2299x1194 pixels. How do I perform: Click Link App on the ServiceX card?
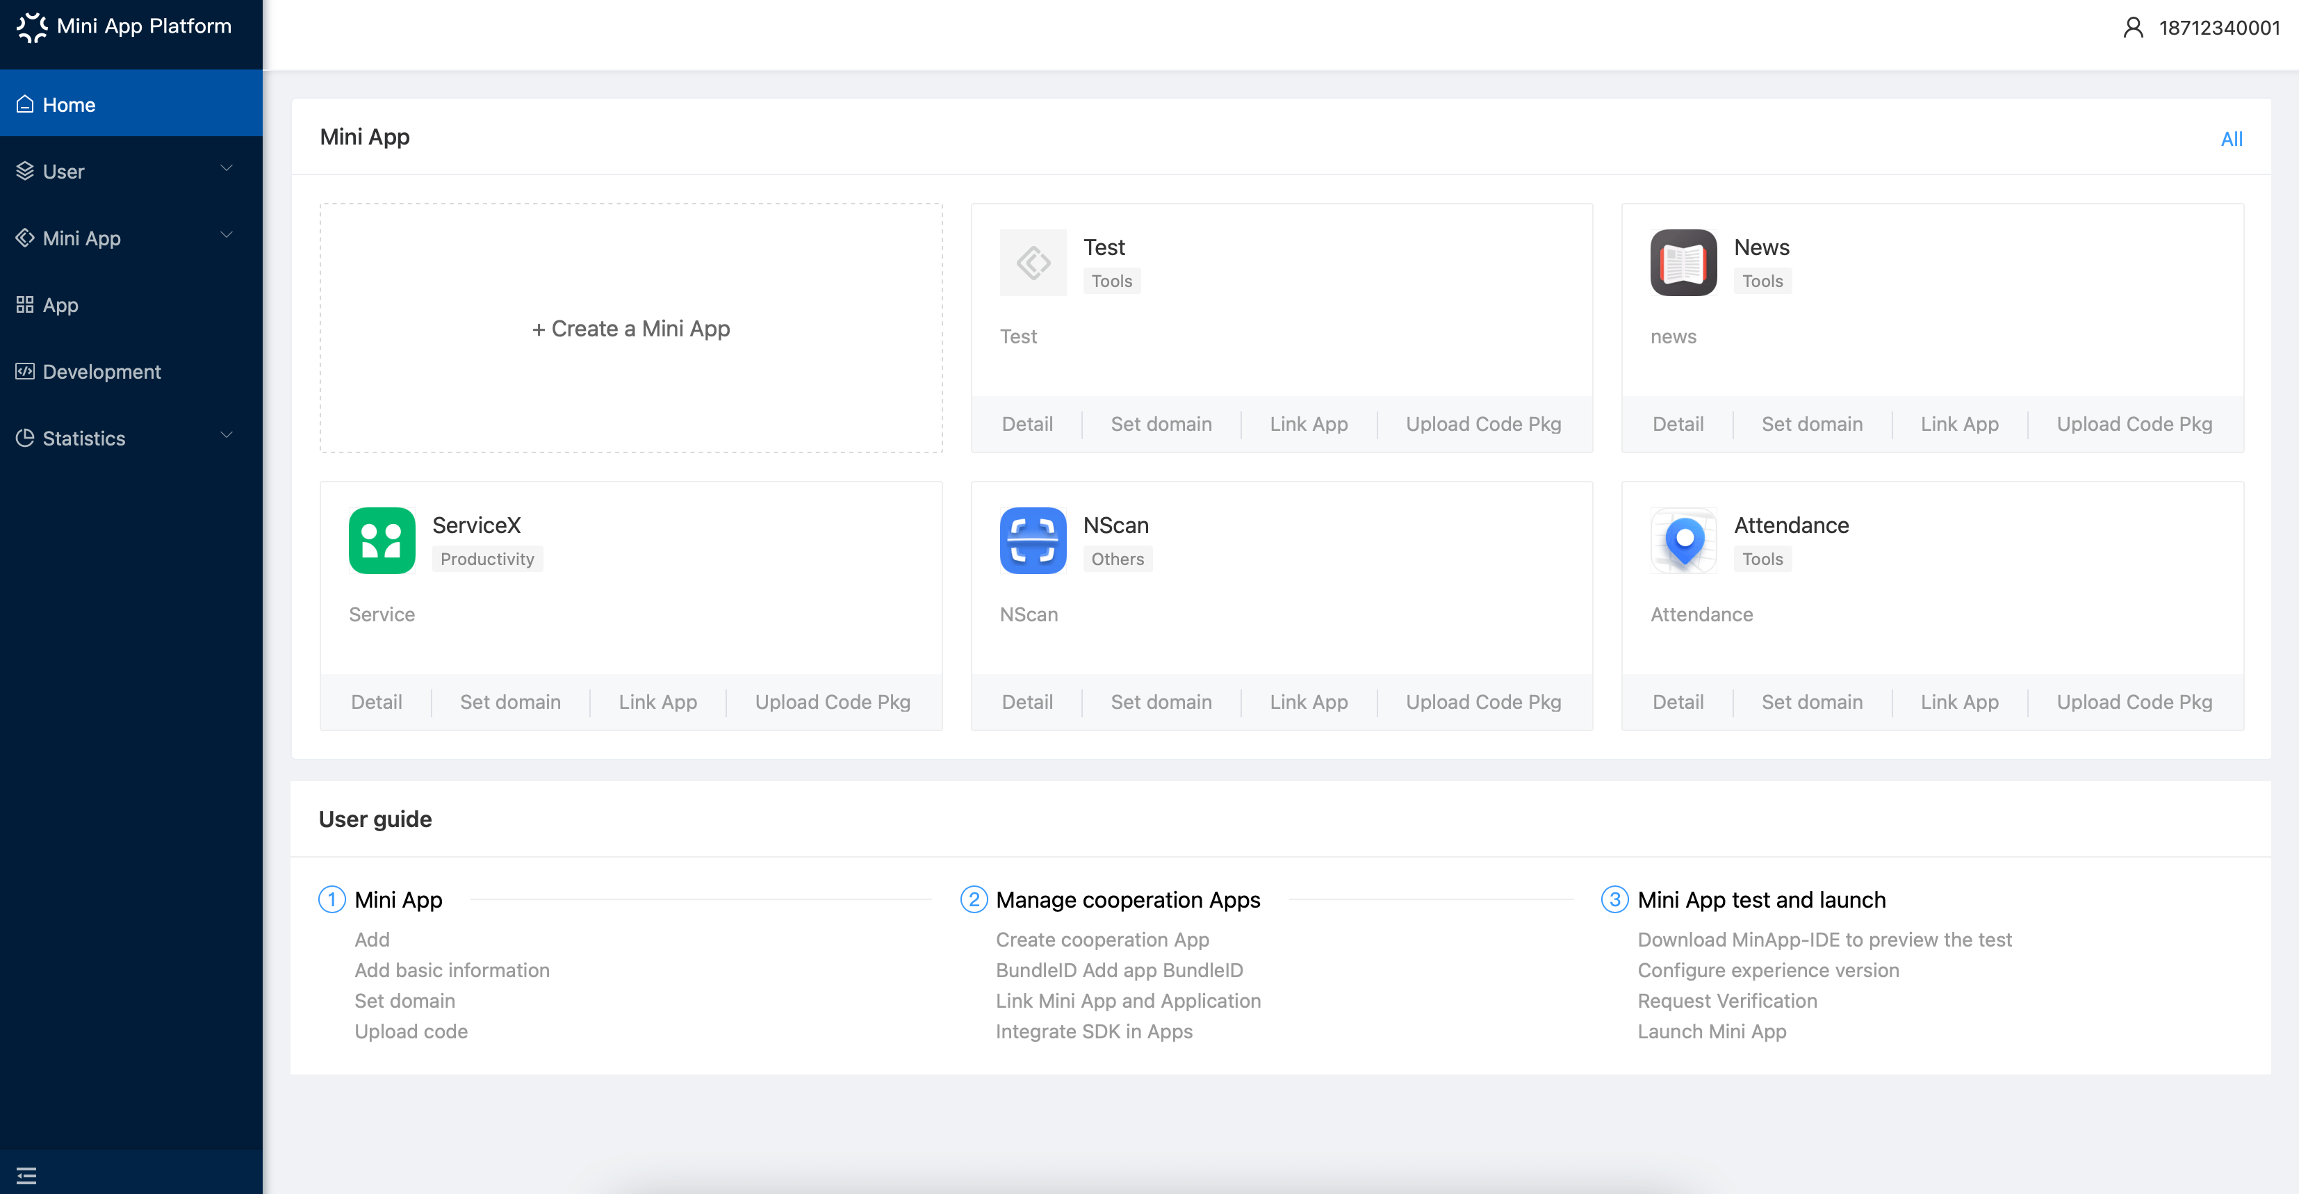pos(657,703)
